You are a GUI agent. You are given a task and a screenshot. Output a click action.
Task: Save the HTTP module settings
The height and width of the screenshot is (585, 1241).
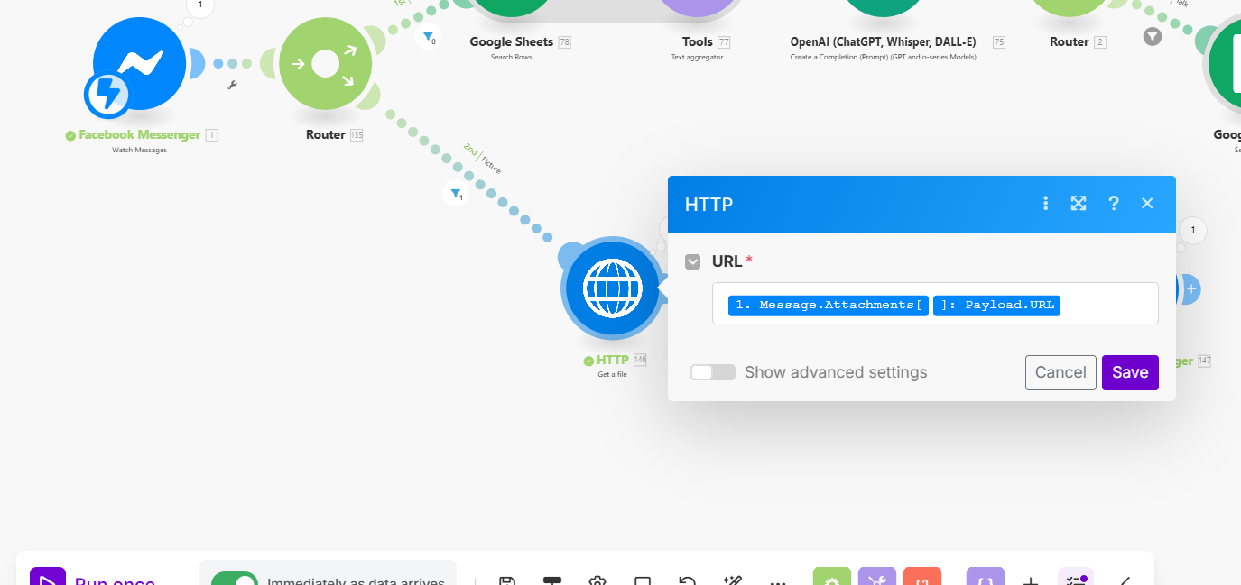(x=1130, y=372)
